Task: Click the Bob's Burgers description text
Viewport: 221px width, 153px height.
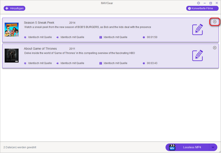Action: [x=88, y=27]
